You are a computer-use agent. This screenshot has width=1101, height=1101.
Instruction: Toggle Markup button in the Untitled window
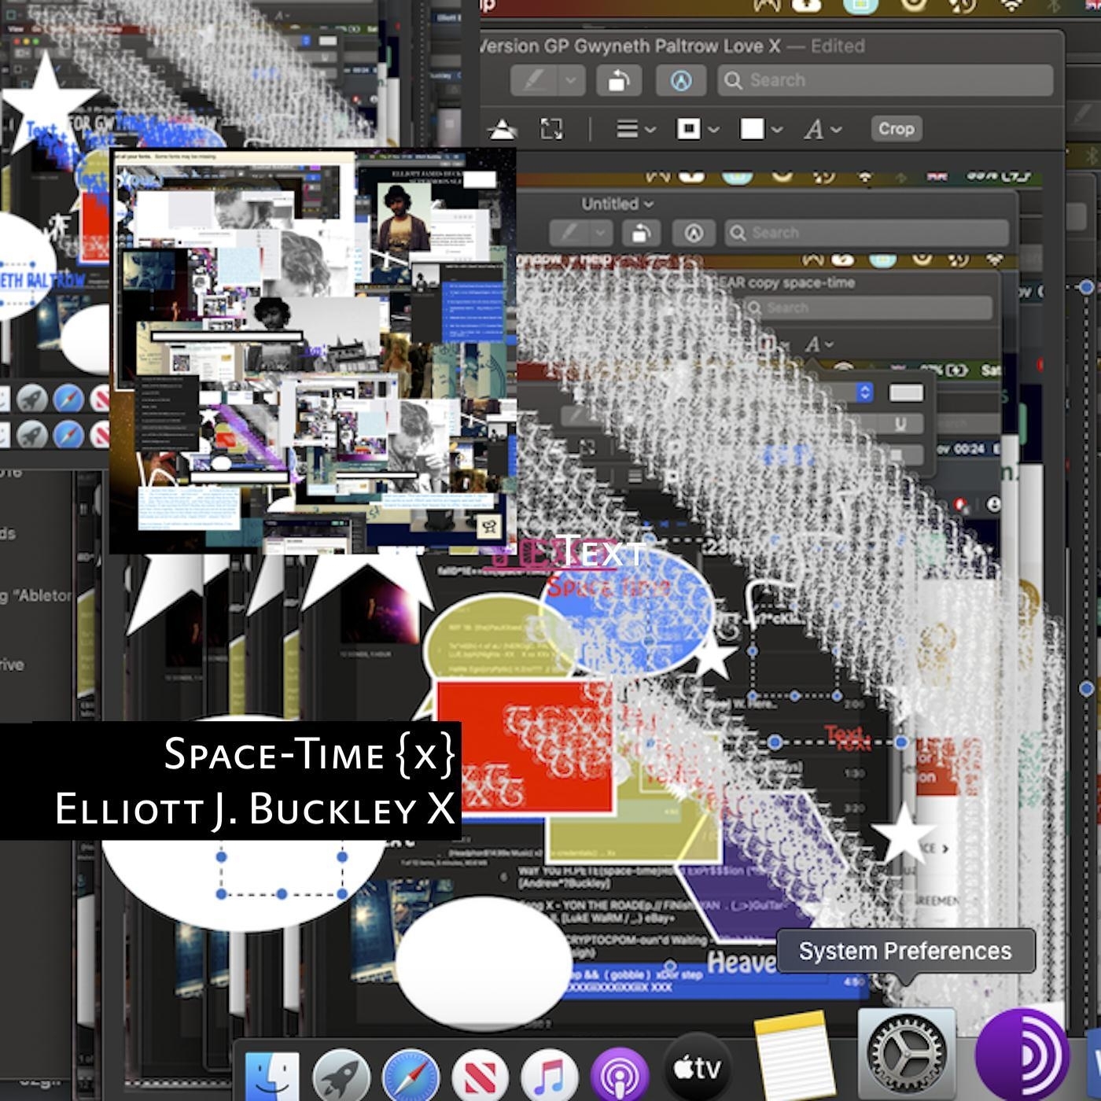694,233
